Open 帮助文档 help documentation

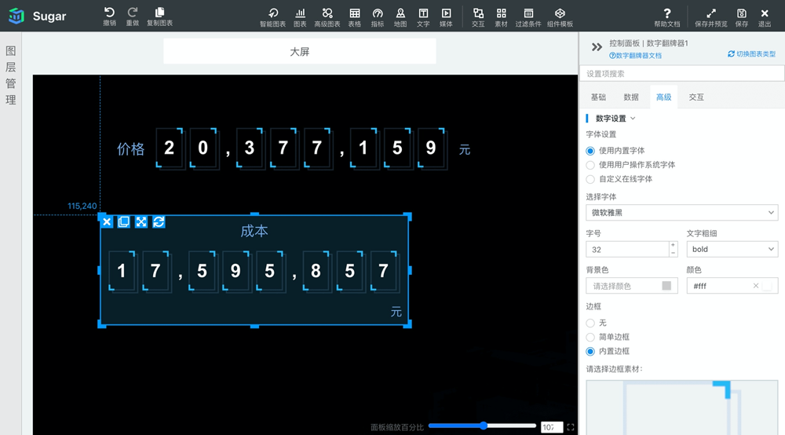coord(666,17)
